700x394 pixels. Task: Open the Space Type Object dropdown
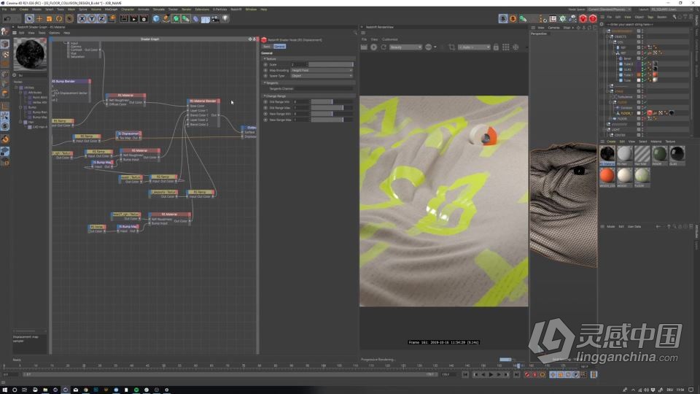tap(322, 76)
